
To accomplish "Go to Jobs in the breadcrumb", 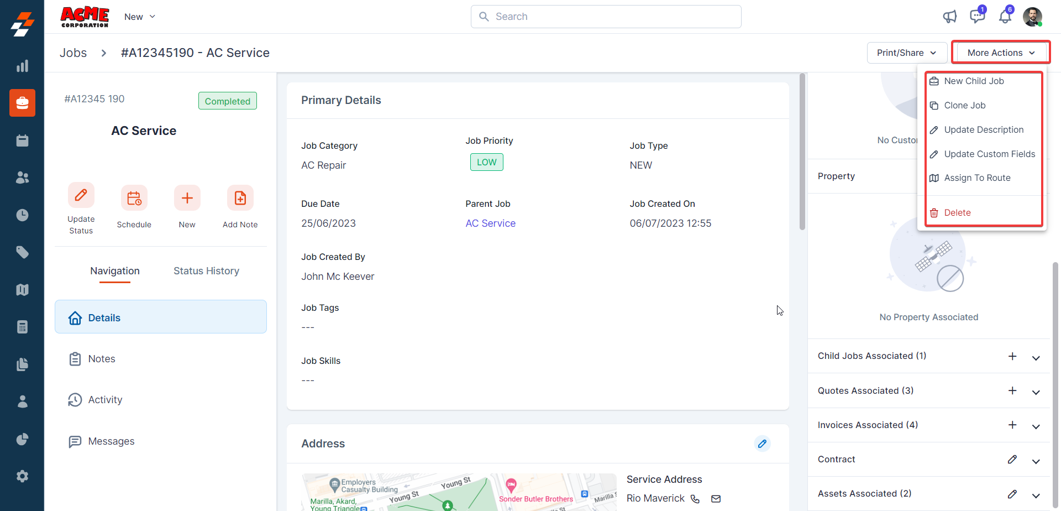I will 73,53.
